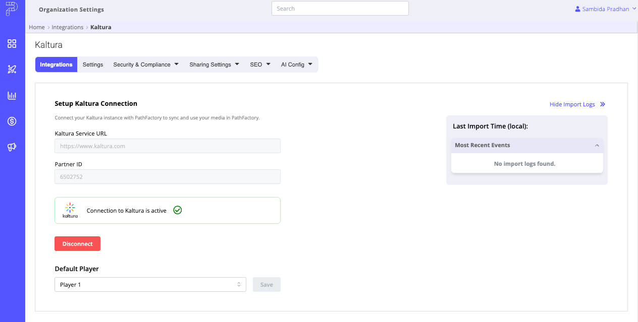
Task: Click the "Last Import Time (local):" label
Action: click(x=490, y=126)
